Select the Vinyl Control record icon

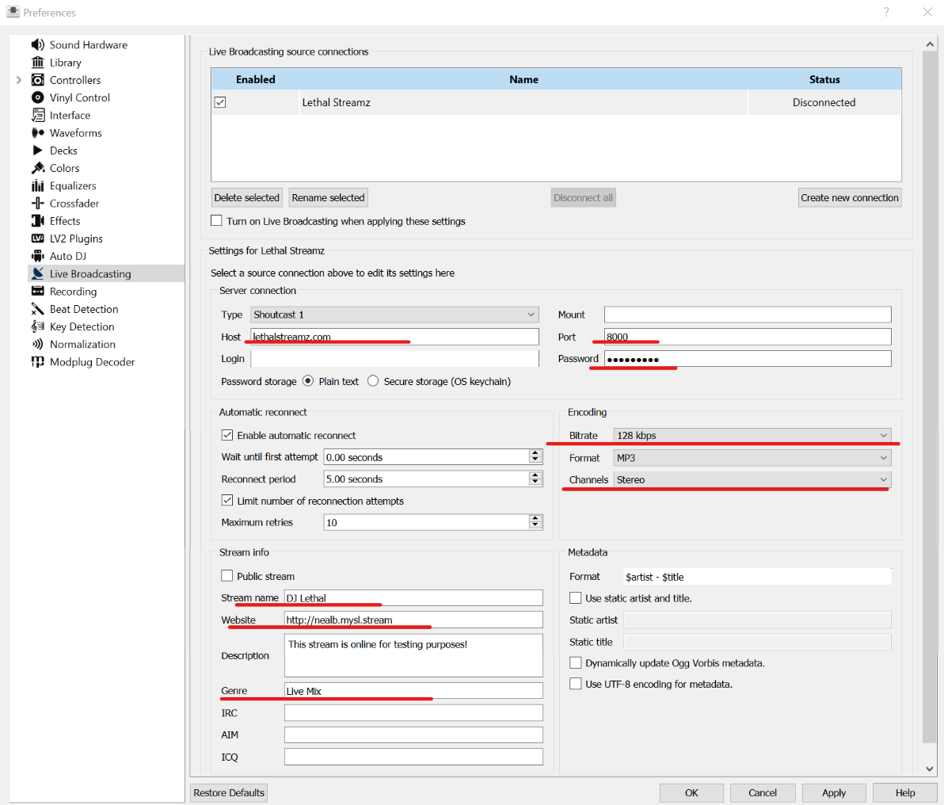[x=38, y=97]
